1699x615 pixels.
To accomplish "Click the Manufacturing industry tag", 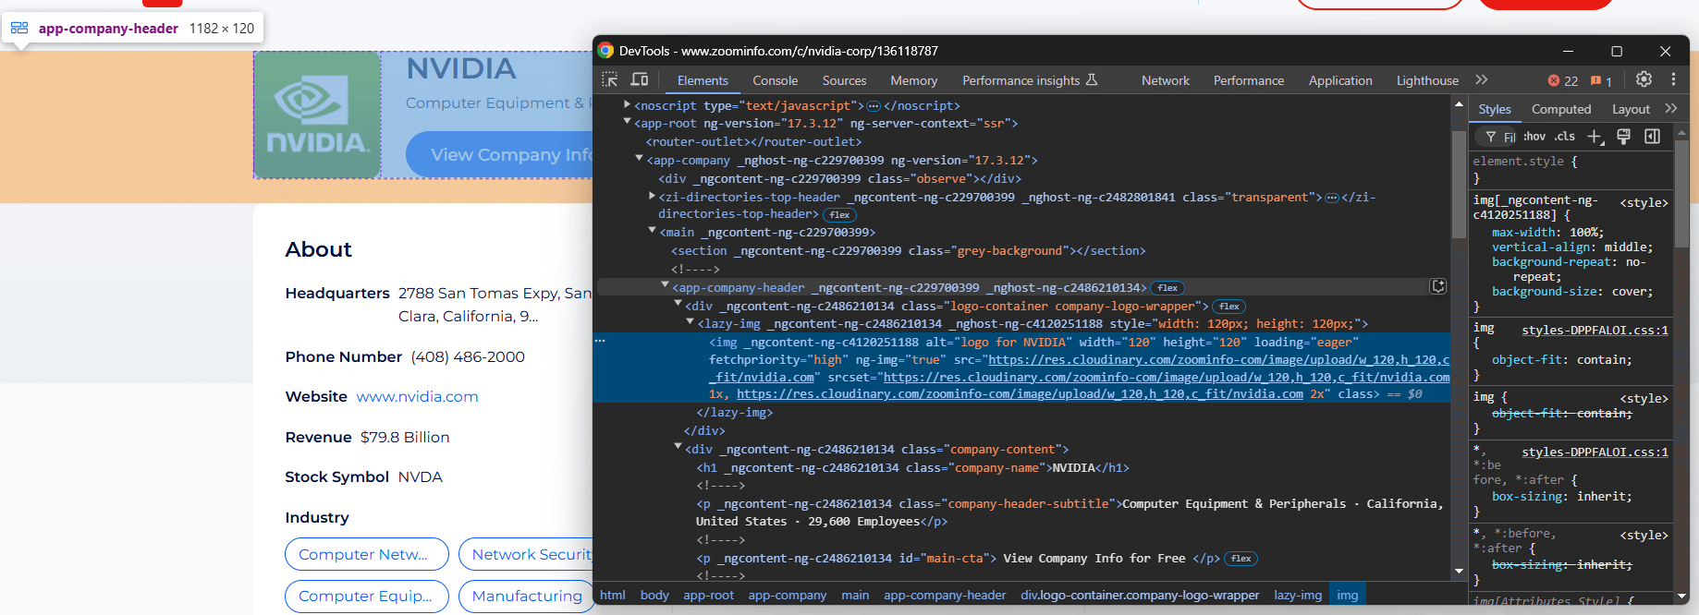I will 526,596.
